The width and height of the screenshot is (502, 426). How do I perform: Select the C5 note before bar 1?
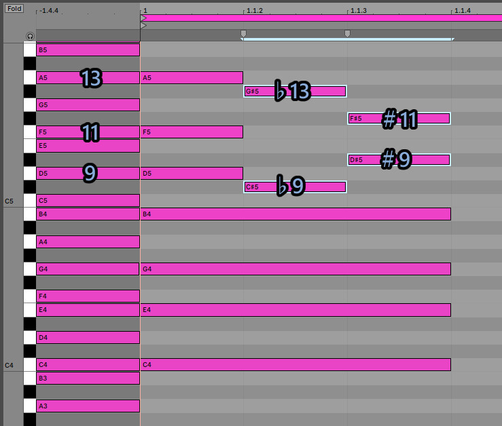88,201
